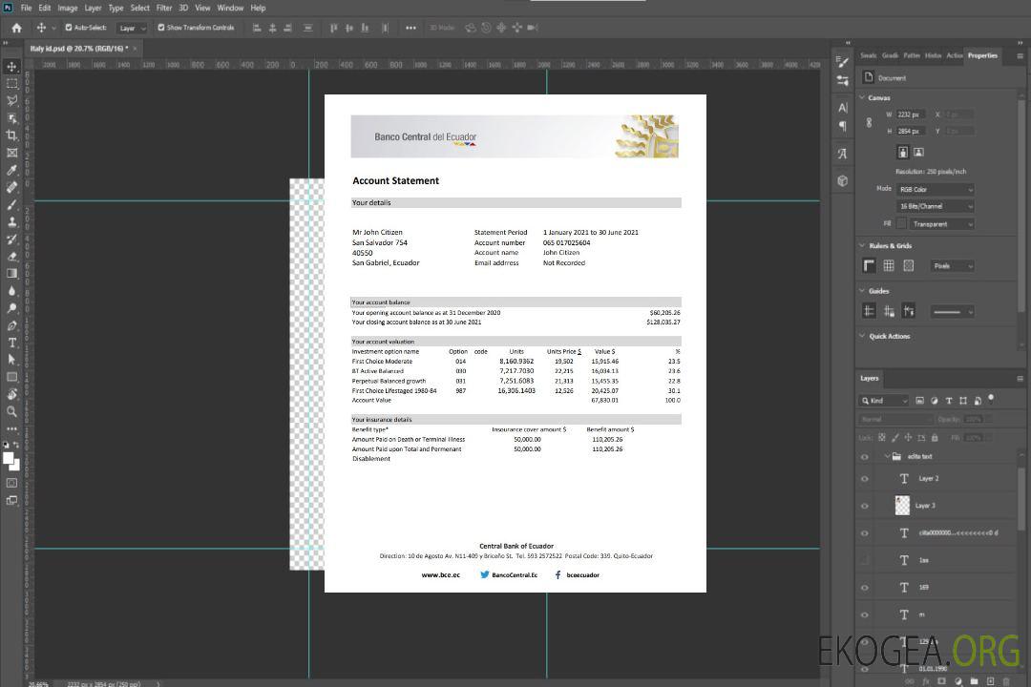The height and width of the screenshot is (687, 1031).
Task: Open the Character panel icon
Action: [x=842, y=107]
